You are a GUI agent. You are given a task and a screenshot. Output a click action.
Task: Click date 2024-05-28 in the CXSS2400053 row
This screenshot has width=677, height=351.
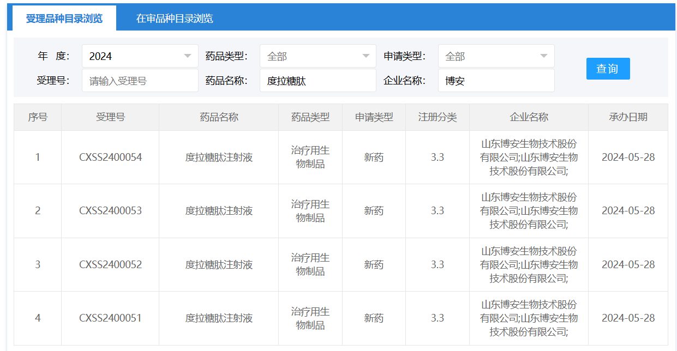(628, 211)
